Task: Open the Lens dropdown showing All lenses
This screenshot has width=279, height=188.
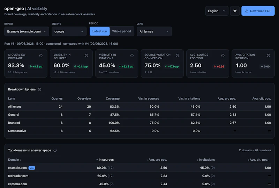Action: point(154,31)
